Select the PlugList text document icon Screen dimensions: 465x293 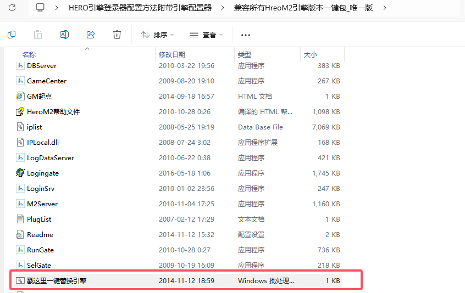[20, 219]
